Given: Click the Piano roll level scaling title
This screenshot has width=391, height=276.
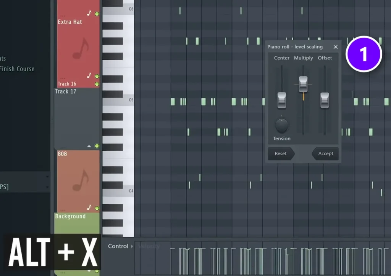Looking at the screenshot, I should pyautogui.click(x=295, y=47).
